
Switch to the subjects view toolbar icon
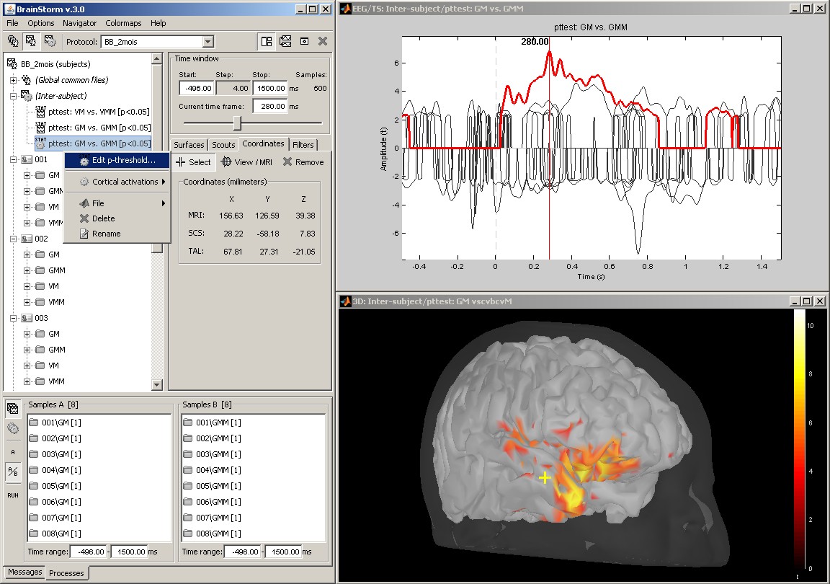tap(13, 42)
